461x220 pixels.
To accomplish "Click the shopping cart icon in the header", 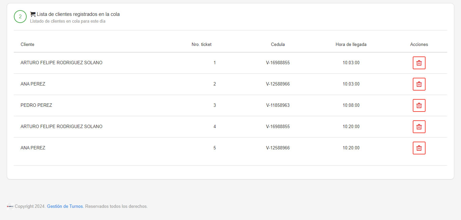I will [33, 14].
